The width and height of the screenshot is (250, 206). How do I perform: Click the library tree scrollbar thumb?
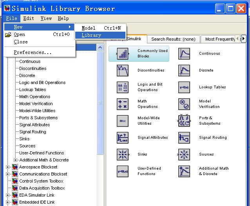[x=100, y=103]
